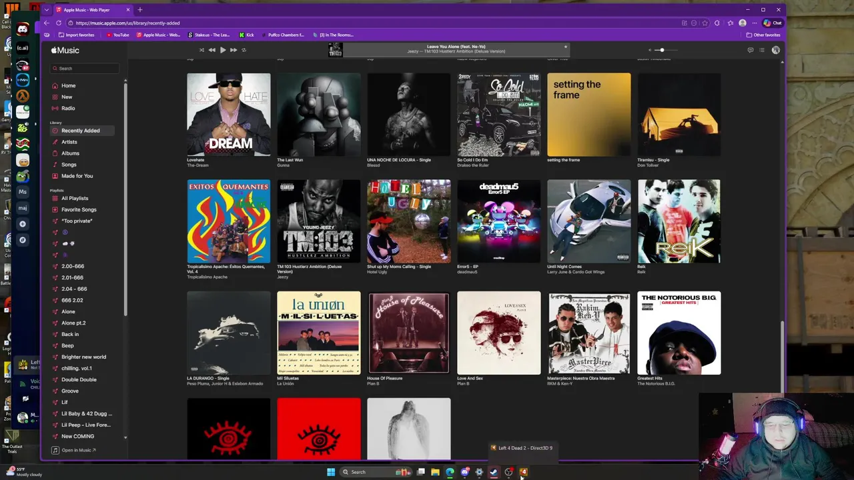Click the Until Night Comes album title

[x=564, y=267]
